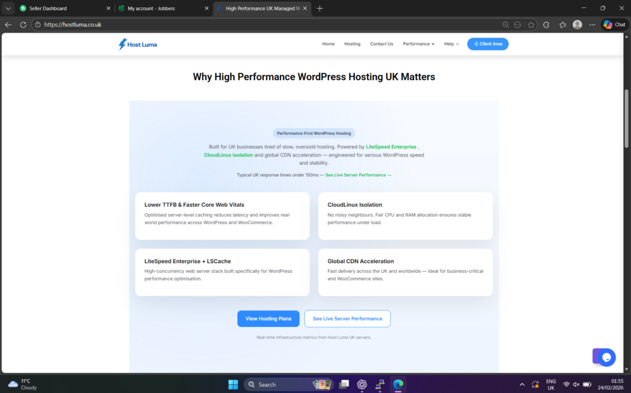Open the Contact Us nav item
631x393 pixels.
381,44
